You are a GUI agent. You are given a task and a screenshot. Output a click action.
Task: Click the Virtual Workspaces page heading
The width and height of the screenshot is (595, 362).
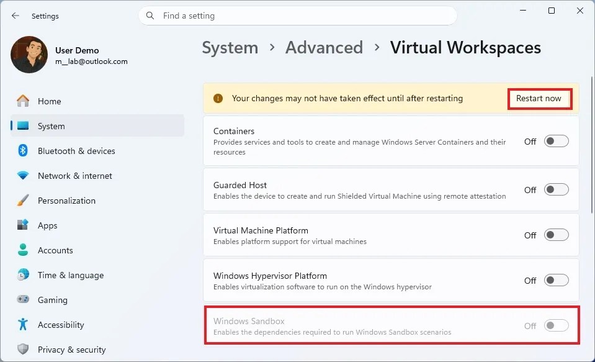point(465,48)
